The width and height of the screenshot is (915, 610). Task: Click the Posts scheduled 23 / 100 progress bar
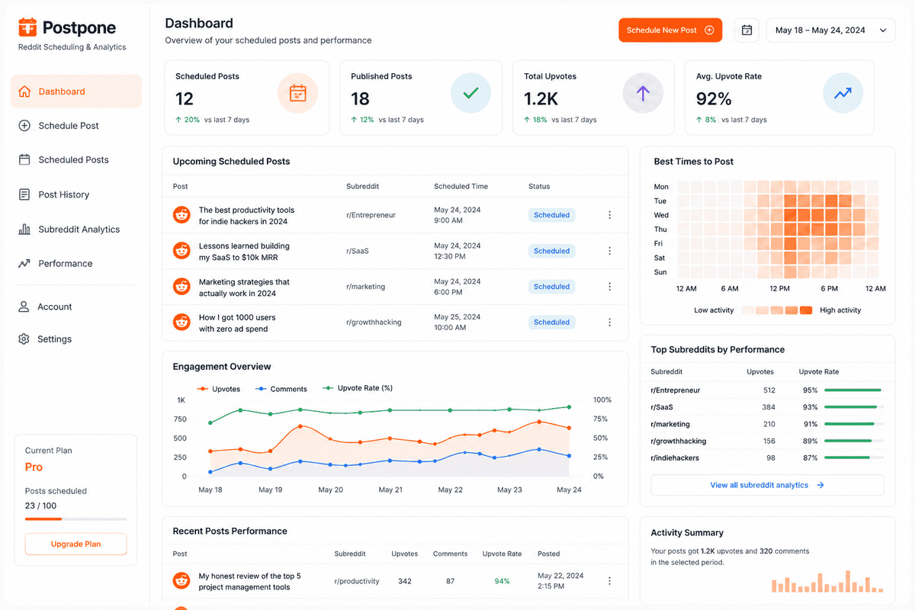click(x=75, y=519)
